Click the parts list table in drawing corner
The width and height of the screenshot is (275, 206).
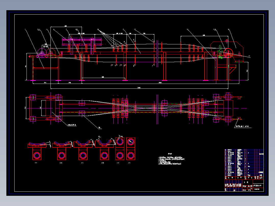pos(244,164)
